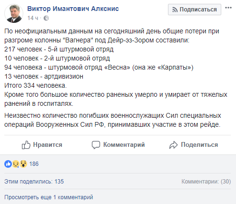Click the blue like reaction icon
236x204 pixels.
point(8,164)
